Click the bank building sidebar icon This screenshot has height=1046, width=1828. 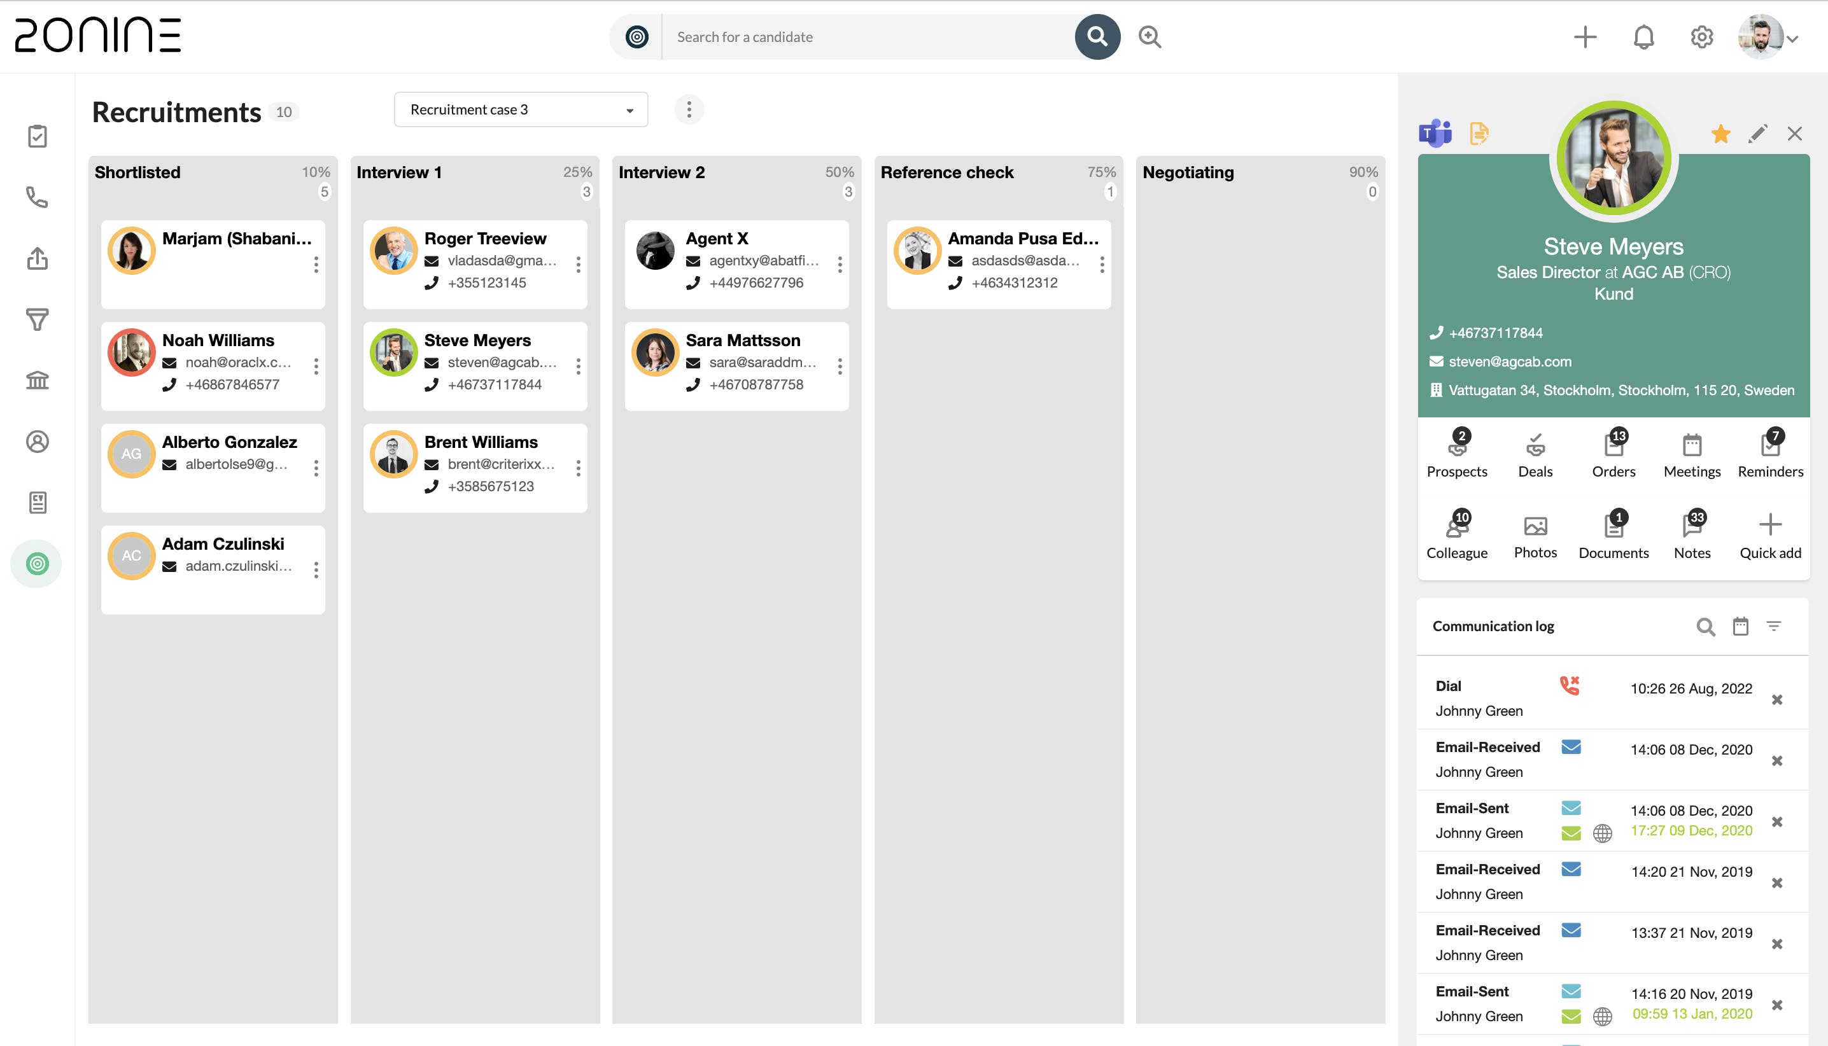(x=38, y=379)
